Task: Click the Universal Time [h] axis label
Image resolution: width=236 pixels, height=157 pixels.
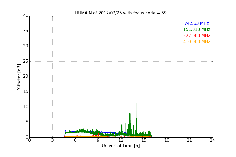Action: (x=121, y=146)
